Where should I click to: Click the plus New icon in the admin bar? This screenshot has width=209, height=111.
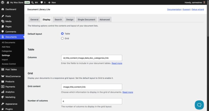49,2
